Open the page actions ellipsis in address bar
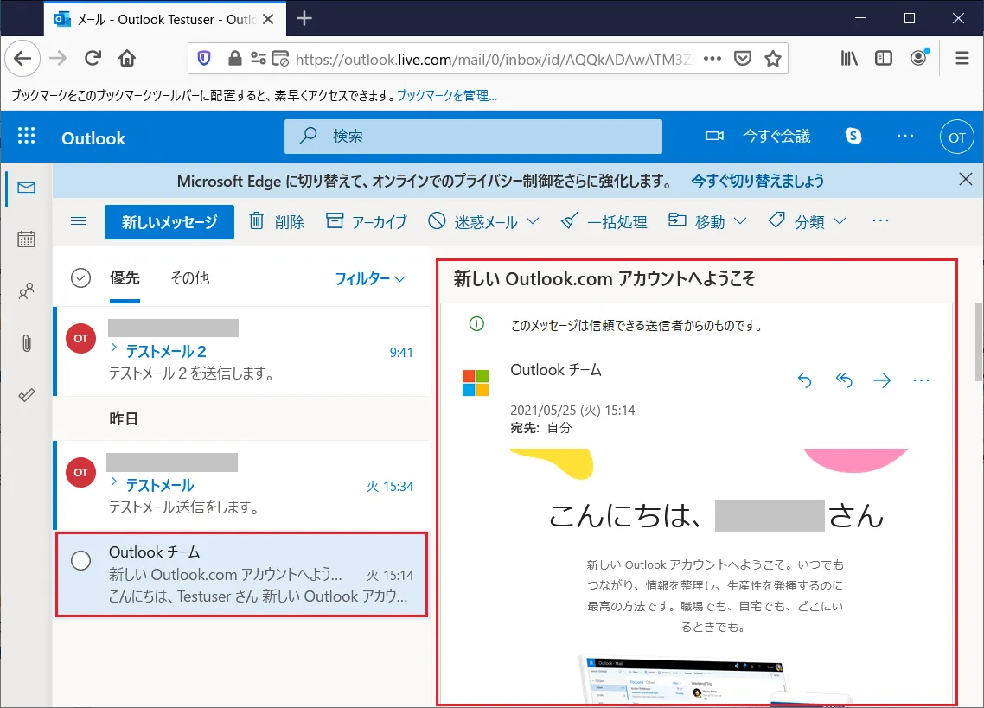The image size is (984, 708). 712,59
